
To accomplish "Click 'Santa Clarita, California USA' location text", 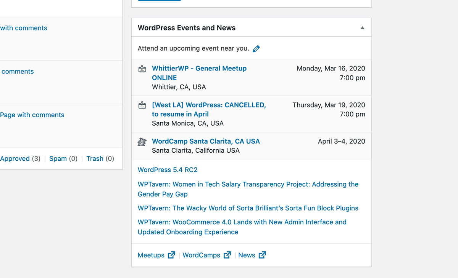I will 196,150.
